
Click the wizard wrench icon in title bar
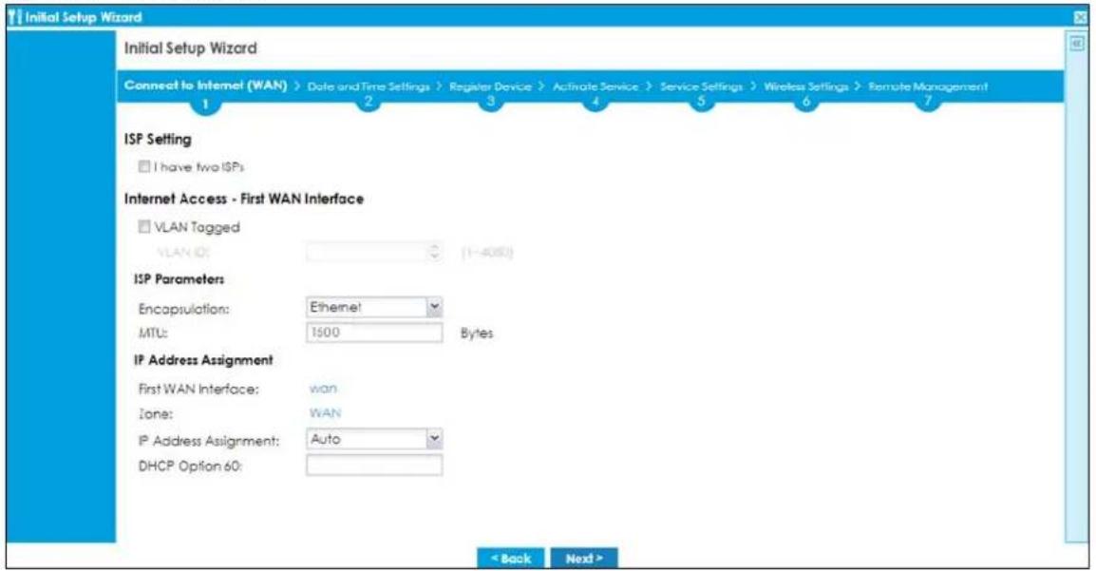[x=14, y=17]
